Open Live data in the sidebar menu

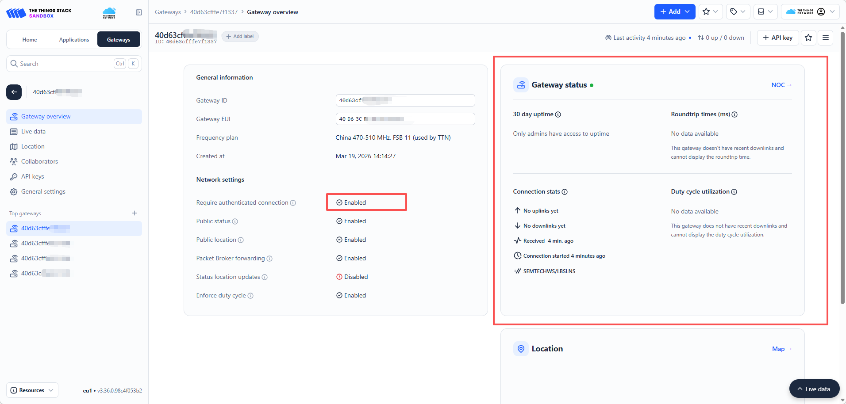pyautogui.click(x=33, y=132)
